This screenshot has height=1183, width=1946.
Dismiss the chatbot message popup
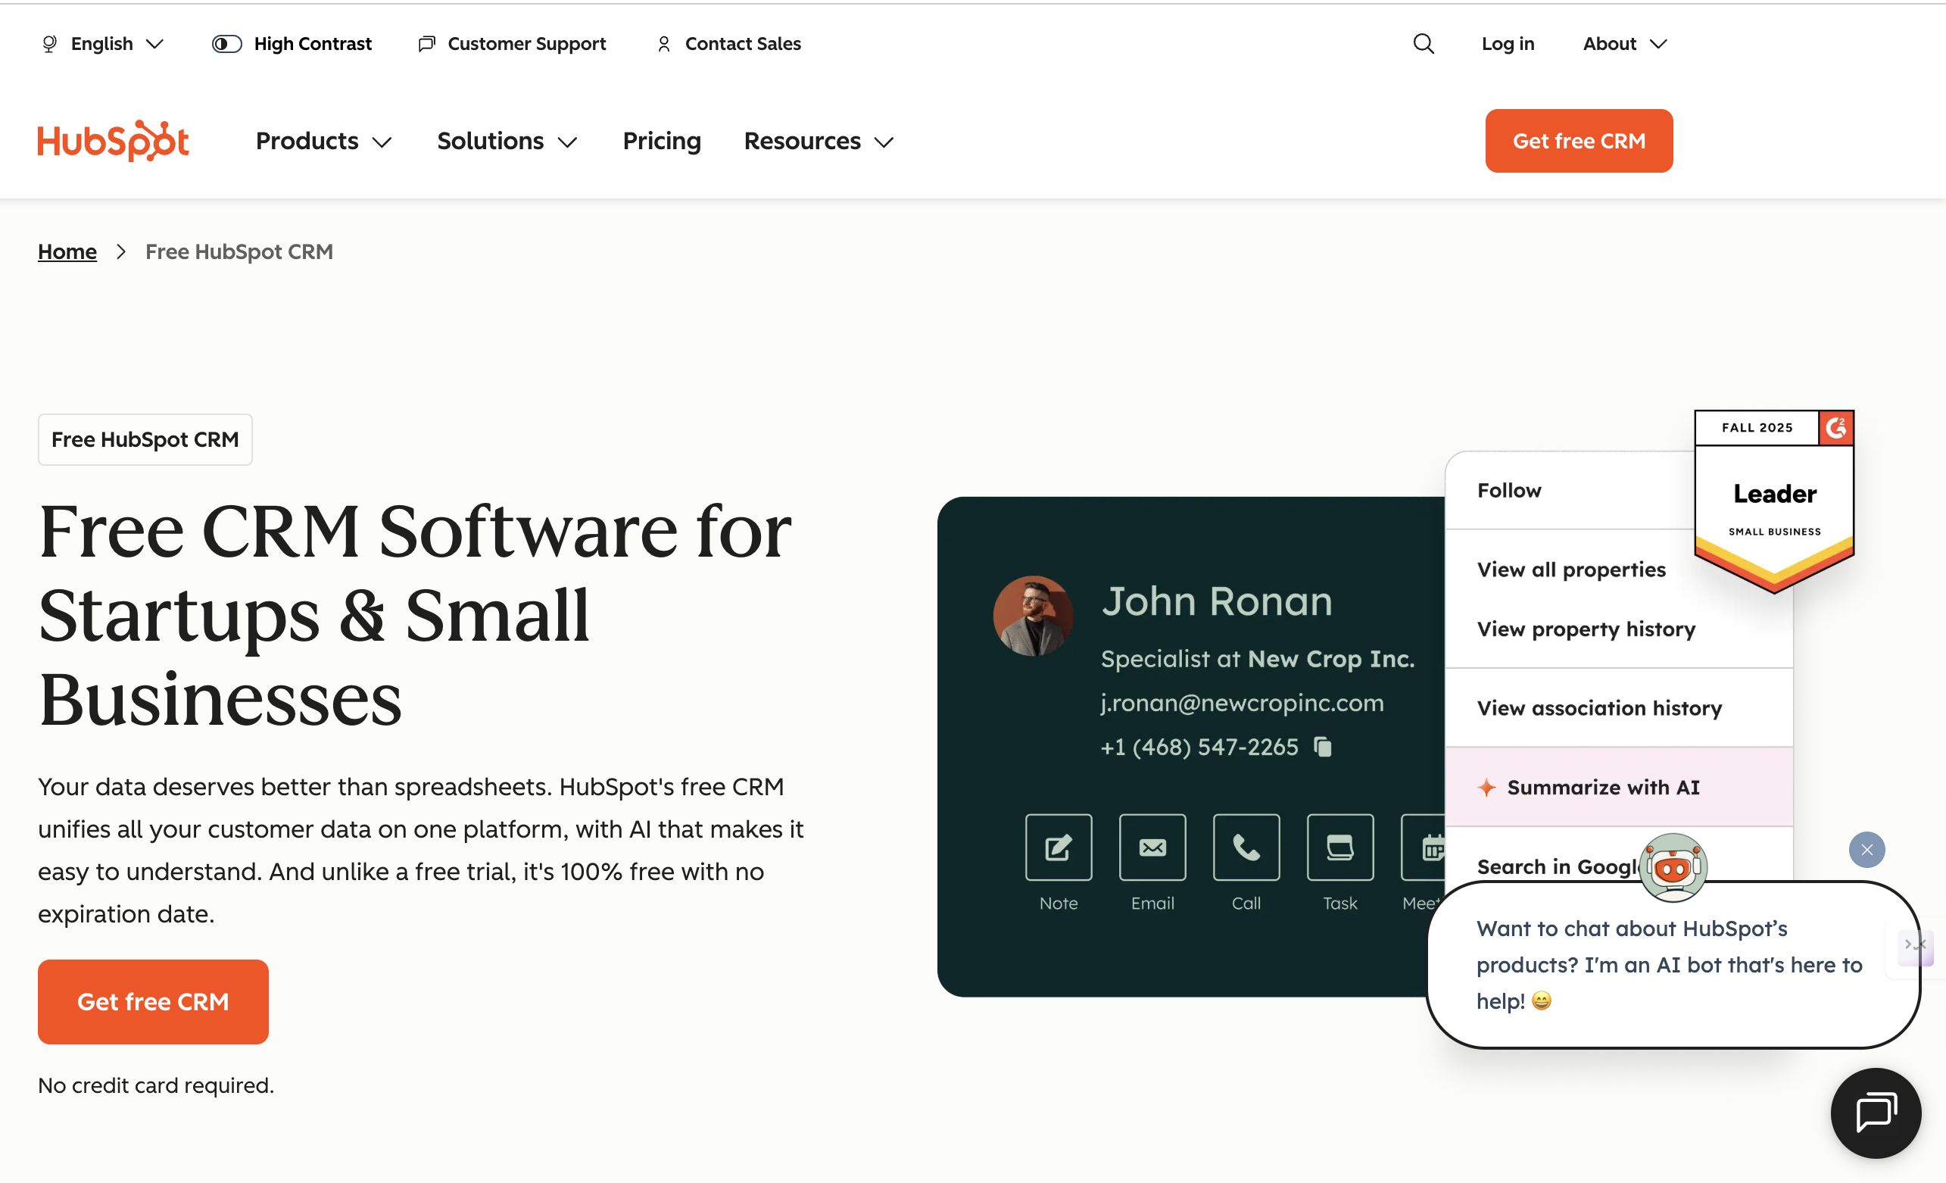point(1866,850)
